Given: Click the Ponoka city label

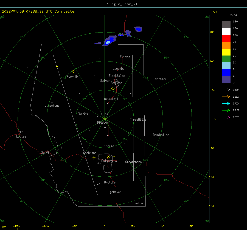Looking at the screenshot, I should coord(125,56).
